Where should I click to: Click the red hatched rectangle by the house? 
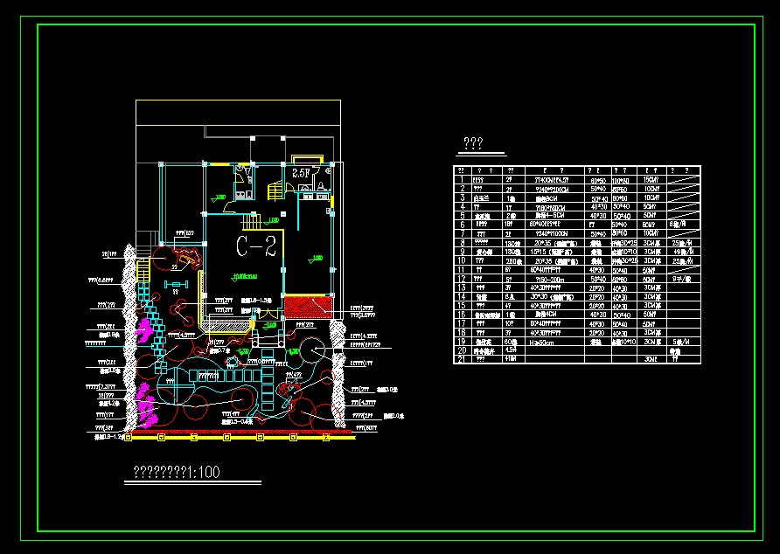pyautogui.click(x=310, y=307)
